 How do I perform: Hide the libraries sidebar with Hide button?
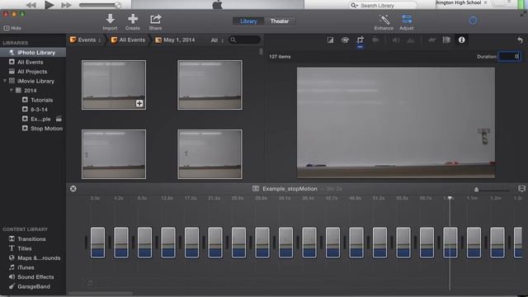point(12,28)
